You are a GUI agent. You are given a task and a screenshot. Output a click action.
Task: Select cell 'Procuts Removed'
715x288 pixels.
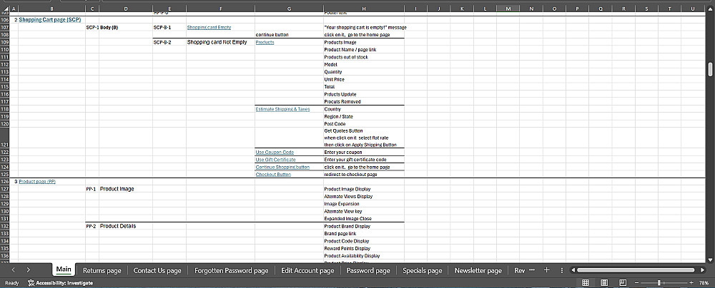tap(363, 102)
